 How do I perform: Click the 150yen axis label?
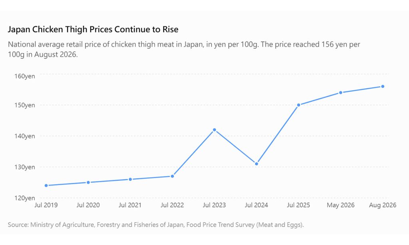point(24,105)
